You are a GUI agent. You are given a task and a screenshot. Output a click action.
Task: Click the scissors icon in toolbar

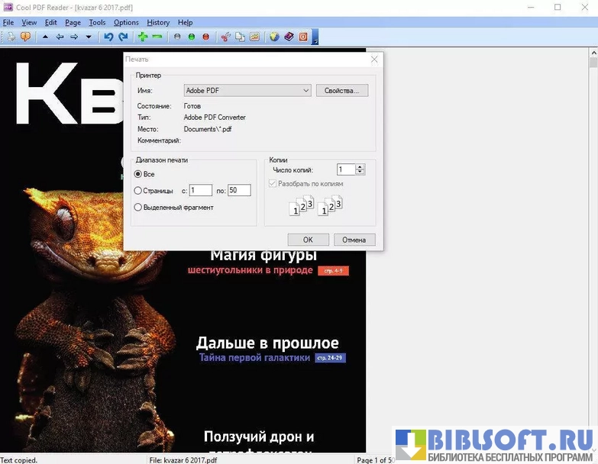click(x=225, y=37)
